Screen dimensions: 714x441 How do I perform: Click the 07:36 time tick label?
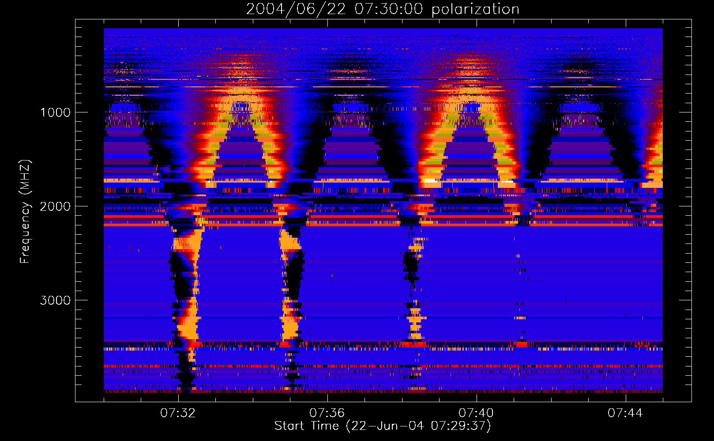coord(327,413)
